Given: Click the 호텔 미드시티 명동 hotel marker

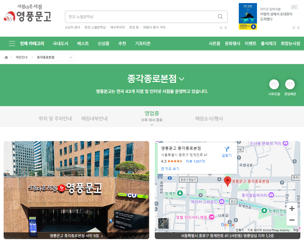Looking at the screenshot, I should pos(212,217).
